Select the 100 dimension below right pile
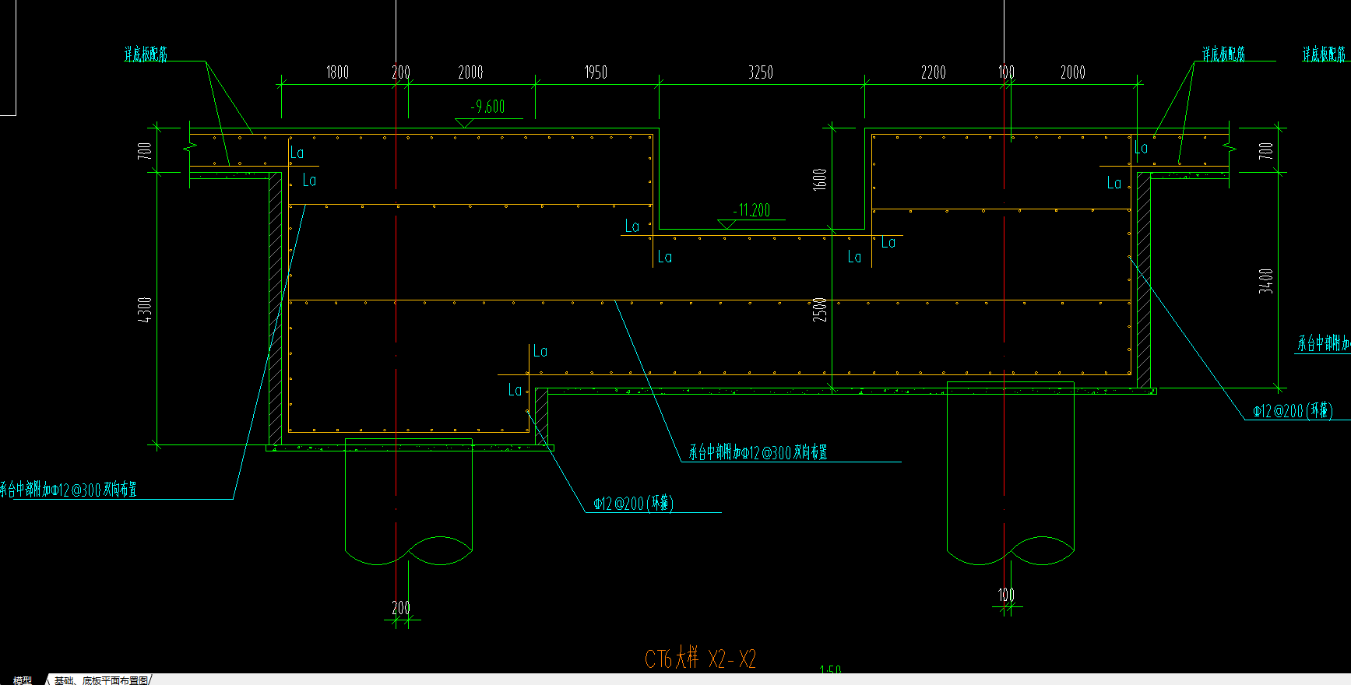The height and width of the screenshot is (685, 1351). [1007, 595]
